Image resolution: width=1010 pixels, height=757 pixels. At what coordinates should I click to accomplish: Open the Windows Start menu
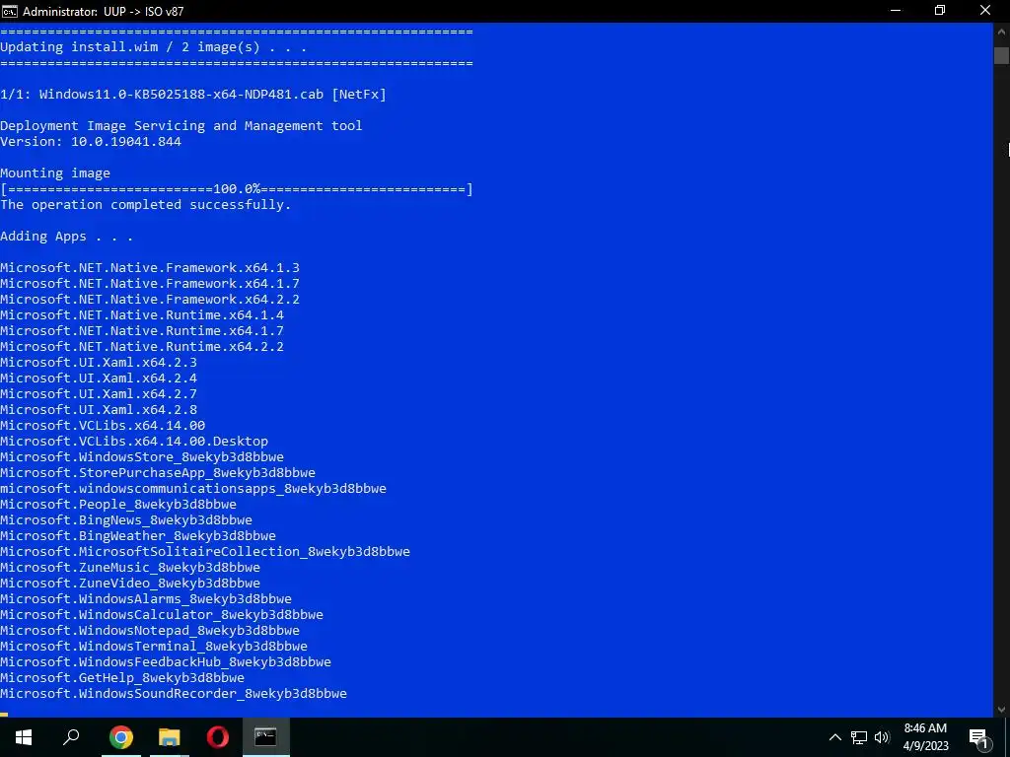coord(24,737)
